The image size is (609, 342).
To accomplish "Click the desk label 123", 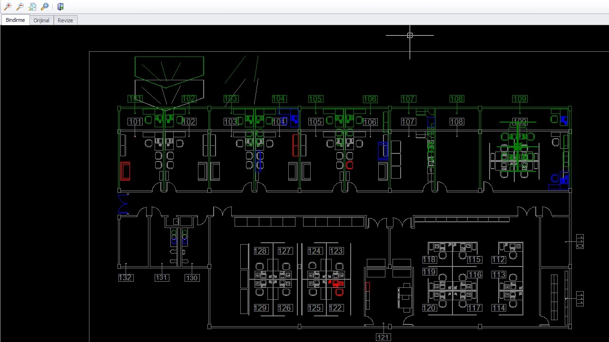I will tap(336, 251).
